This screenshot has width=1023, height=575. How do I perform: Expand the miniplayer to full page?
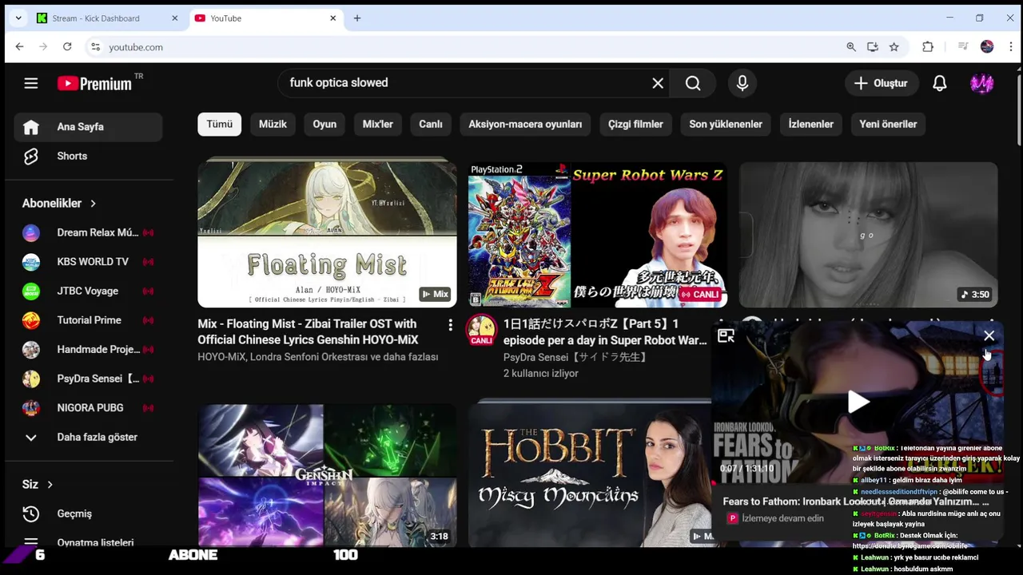click(726, 336)
